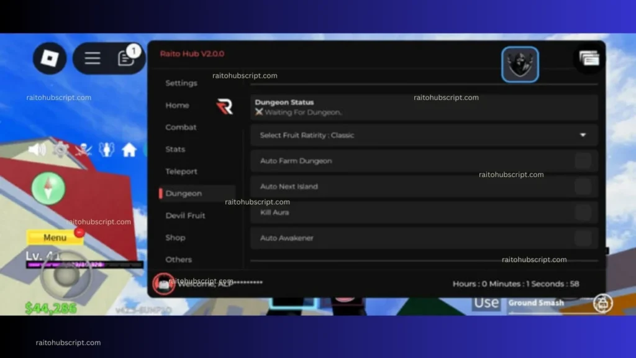Toggle the Kill Aura option
Viewport: 636px width, 358px height.
583,213
